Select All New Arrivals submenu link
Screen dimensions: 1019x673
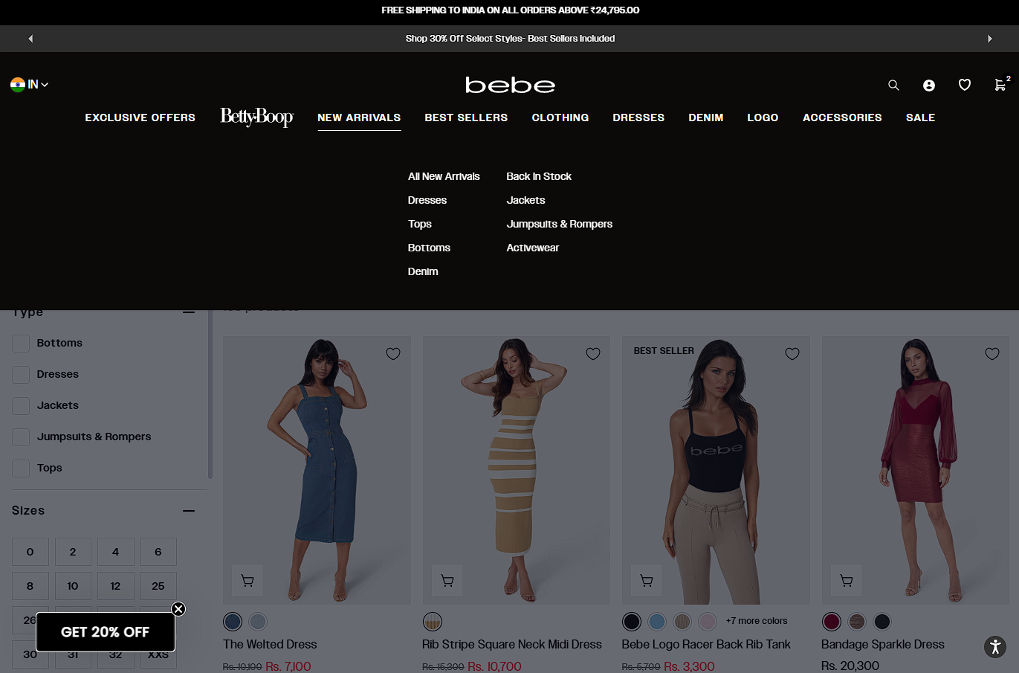point(444,176)
